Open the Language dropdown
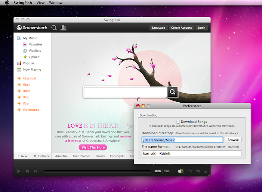 point(158,28)
